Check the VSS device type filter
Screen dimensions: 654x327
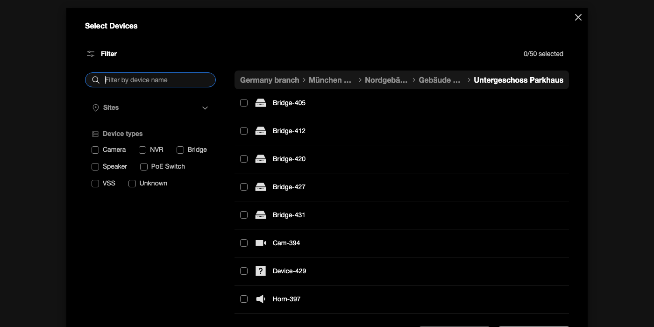tap(95, 184)
